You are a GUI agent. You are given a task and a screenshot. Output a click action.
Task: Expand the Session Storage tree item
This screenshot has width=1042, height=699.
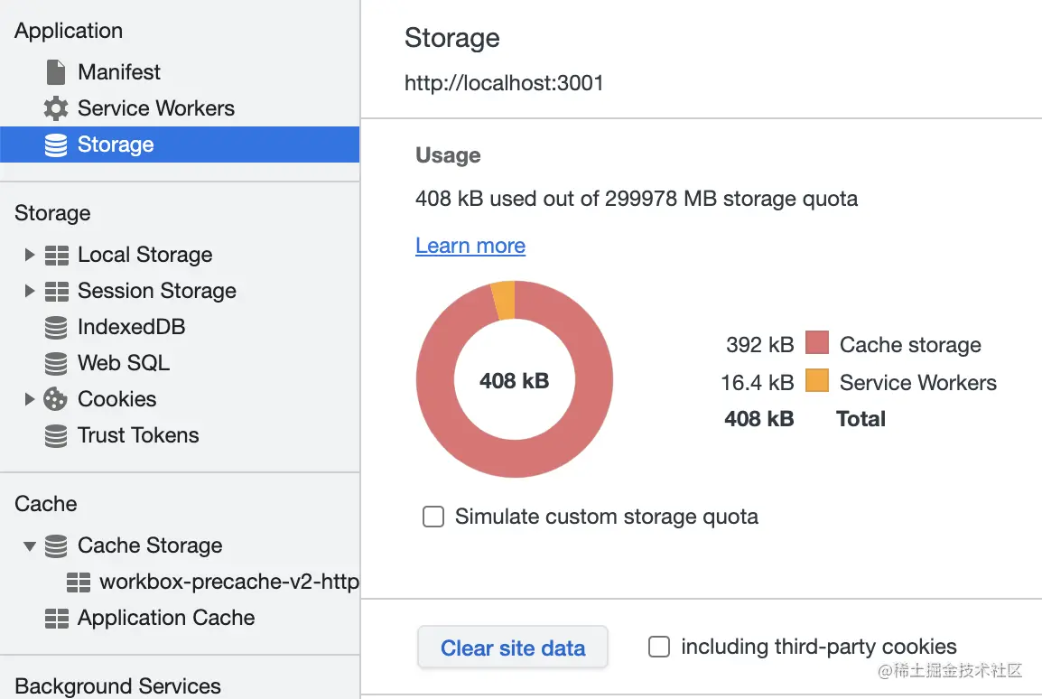coord(29,291)
